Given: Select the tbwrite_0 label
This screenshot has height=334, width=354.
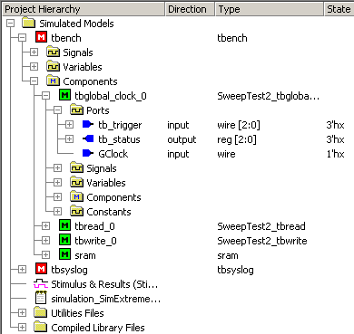Looking at the screenshot, I should (x=95, y=241).
